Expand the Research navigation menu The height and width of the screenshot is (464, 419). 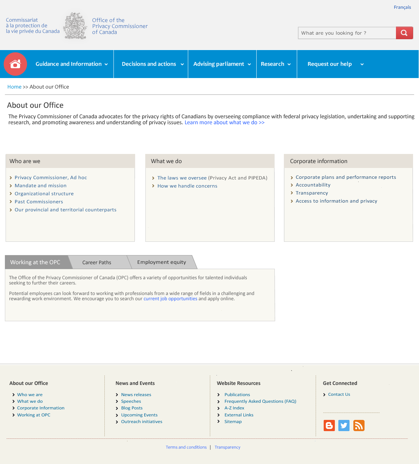tap(276, 64)
